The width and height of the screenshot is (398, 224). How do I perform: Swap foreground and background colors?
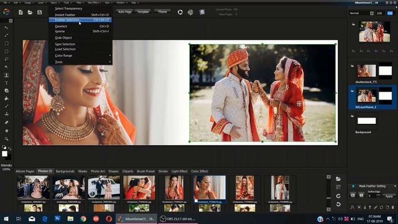tap(10, 149)
